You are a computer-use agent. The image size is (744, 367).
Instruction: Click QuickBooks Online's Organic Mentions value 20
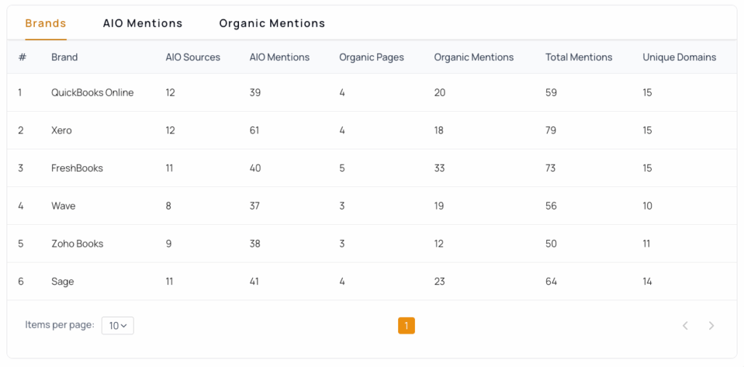tap(440, 93)
